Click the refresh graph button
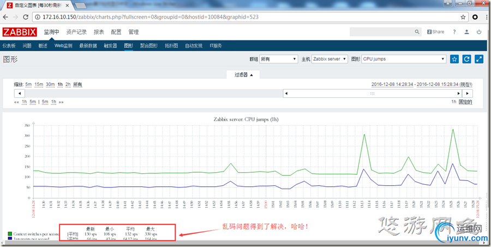Viewport: 491px width, 247px height. click(466, 59)
